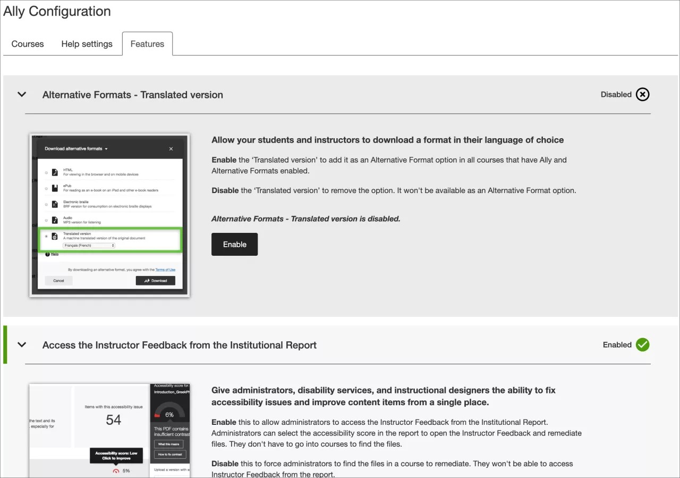This screenshot has height=478, width=680.
Task: Click the Disabled X status icon
Action: tap(642, 95)
